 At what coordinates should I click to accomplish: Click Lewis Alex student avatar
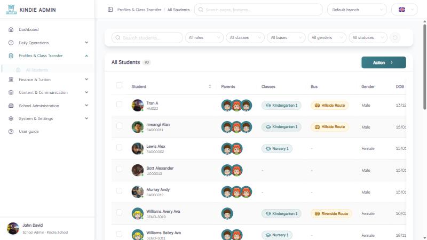pos(138,149)
